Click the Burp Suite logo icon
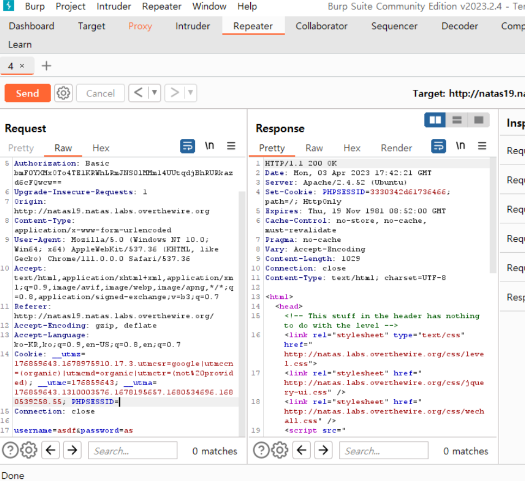 point(9,5)
